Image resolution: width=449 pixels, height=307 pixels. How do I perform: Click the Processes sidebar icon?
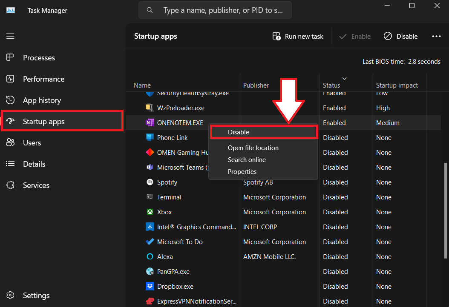[10, 57]
